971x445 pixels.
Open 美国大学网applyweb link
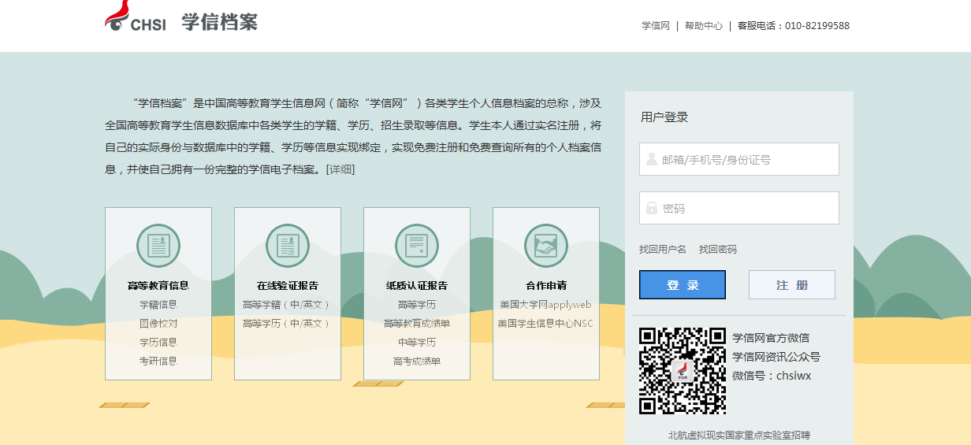pos(545,305)
